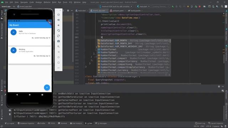Rotate emulator left icon
228x128 pixels.
pos(58,31)
